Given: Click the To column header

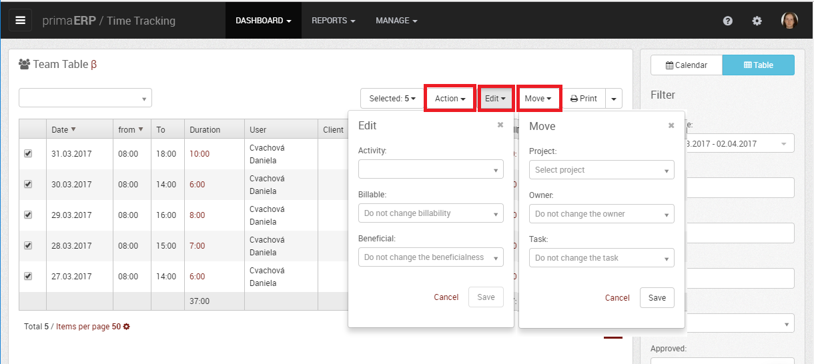Looking at the screenshot, I should coord(167,129).
